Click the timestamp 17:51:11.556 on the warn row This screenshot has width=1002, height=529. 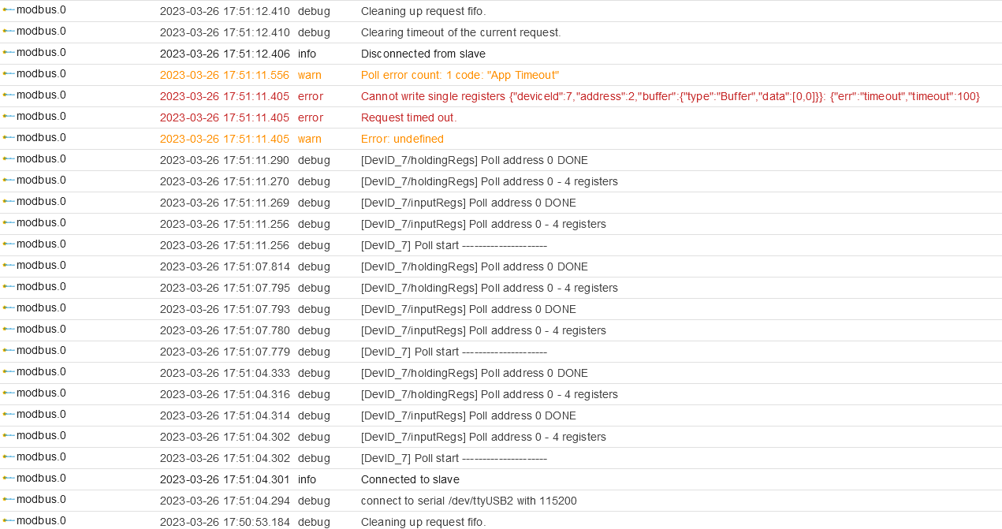[x=225, y=75]
